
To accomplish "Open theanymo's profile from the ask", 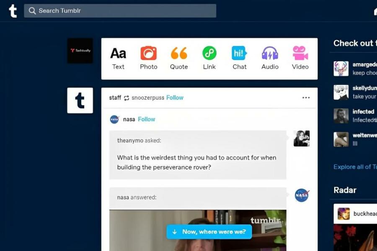I will (130, 141).
